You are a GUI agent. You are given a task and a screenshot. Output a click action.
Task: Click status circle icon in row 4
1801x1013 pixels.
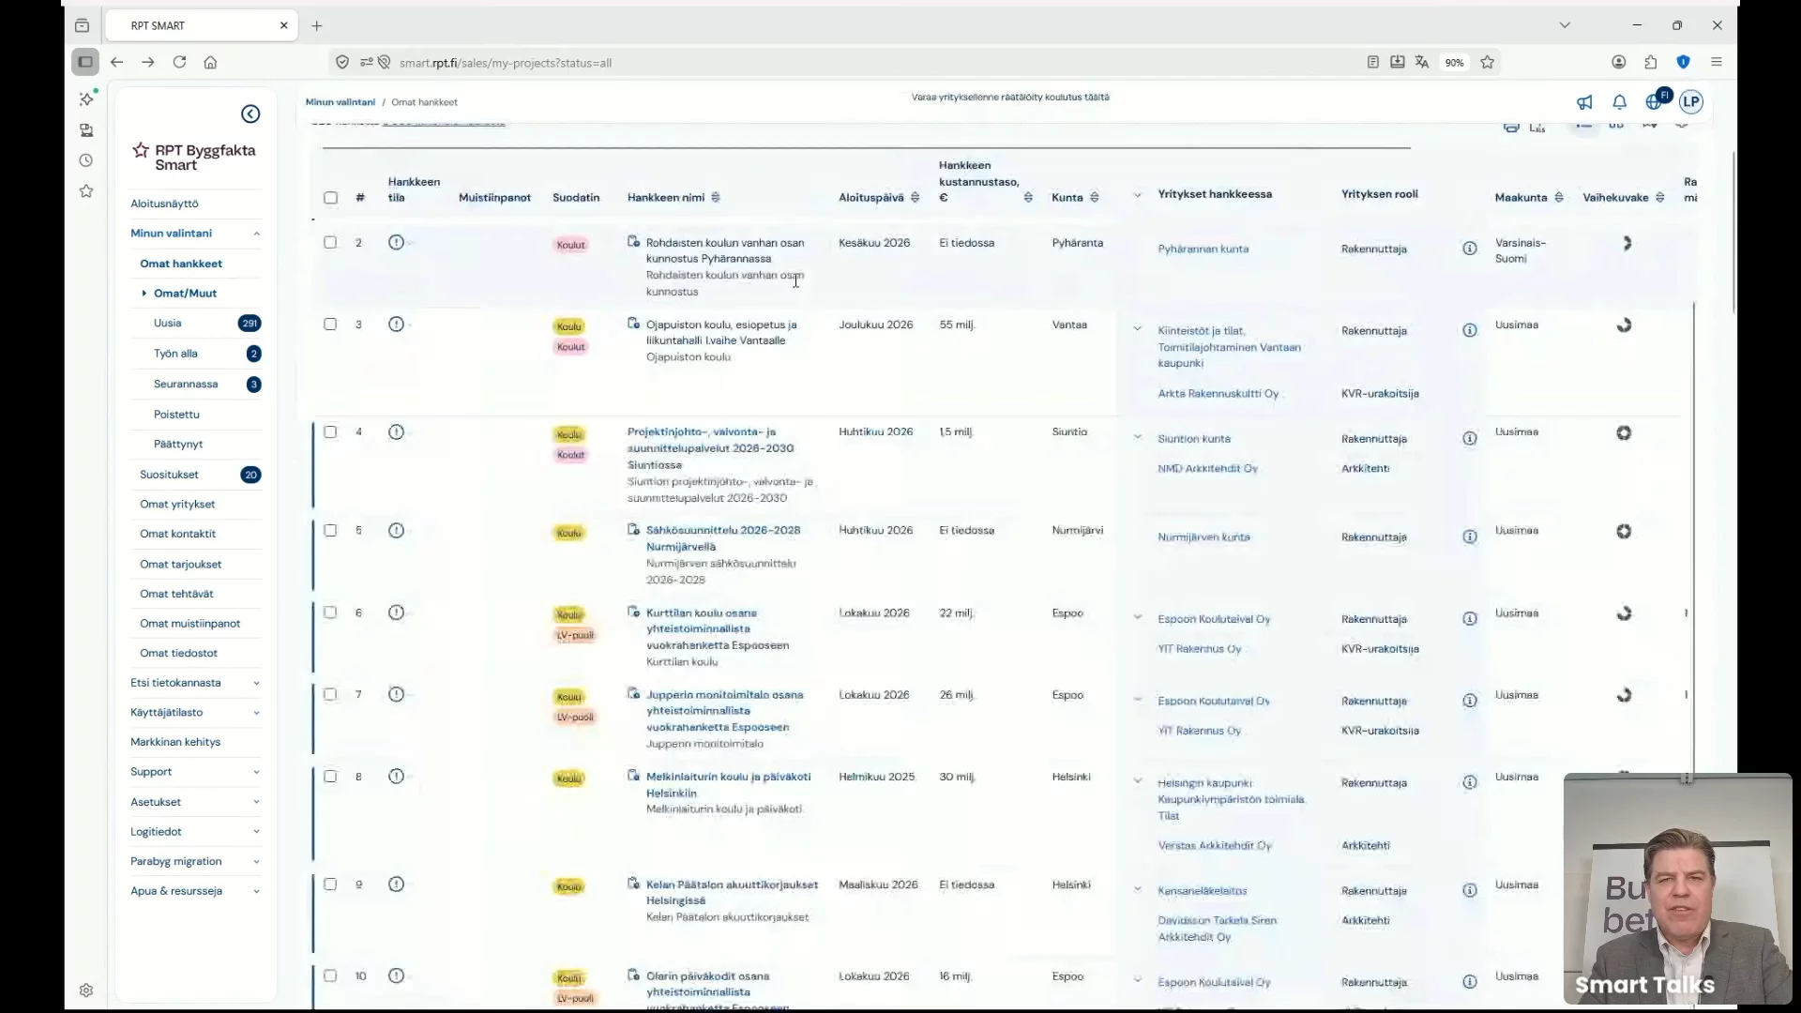click(396, 432)
